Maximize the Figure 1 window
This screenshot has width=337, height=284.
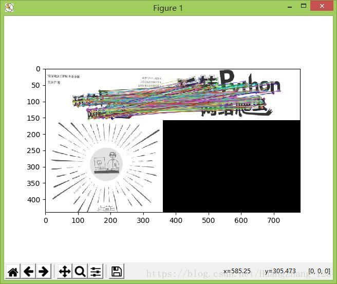pyautogui.click(x=303, y=7)
